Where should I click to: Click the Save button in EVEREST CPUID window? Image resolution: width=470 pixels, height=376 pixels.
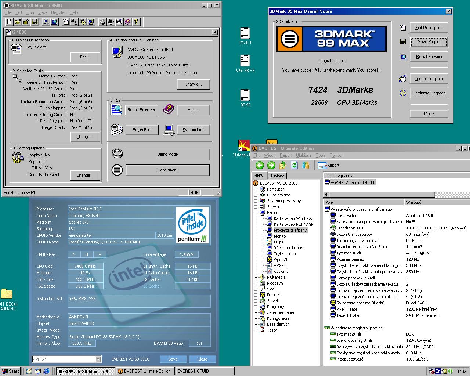point(173,359)
